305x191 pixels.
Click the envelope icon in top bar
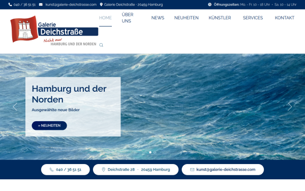pyautogui.click(x=41, y=4)
